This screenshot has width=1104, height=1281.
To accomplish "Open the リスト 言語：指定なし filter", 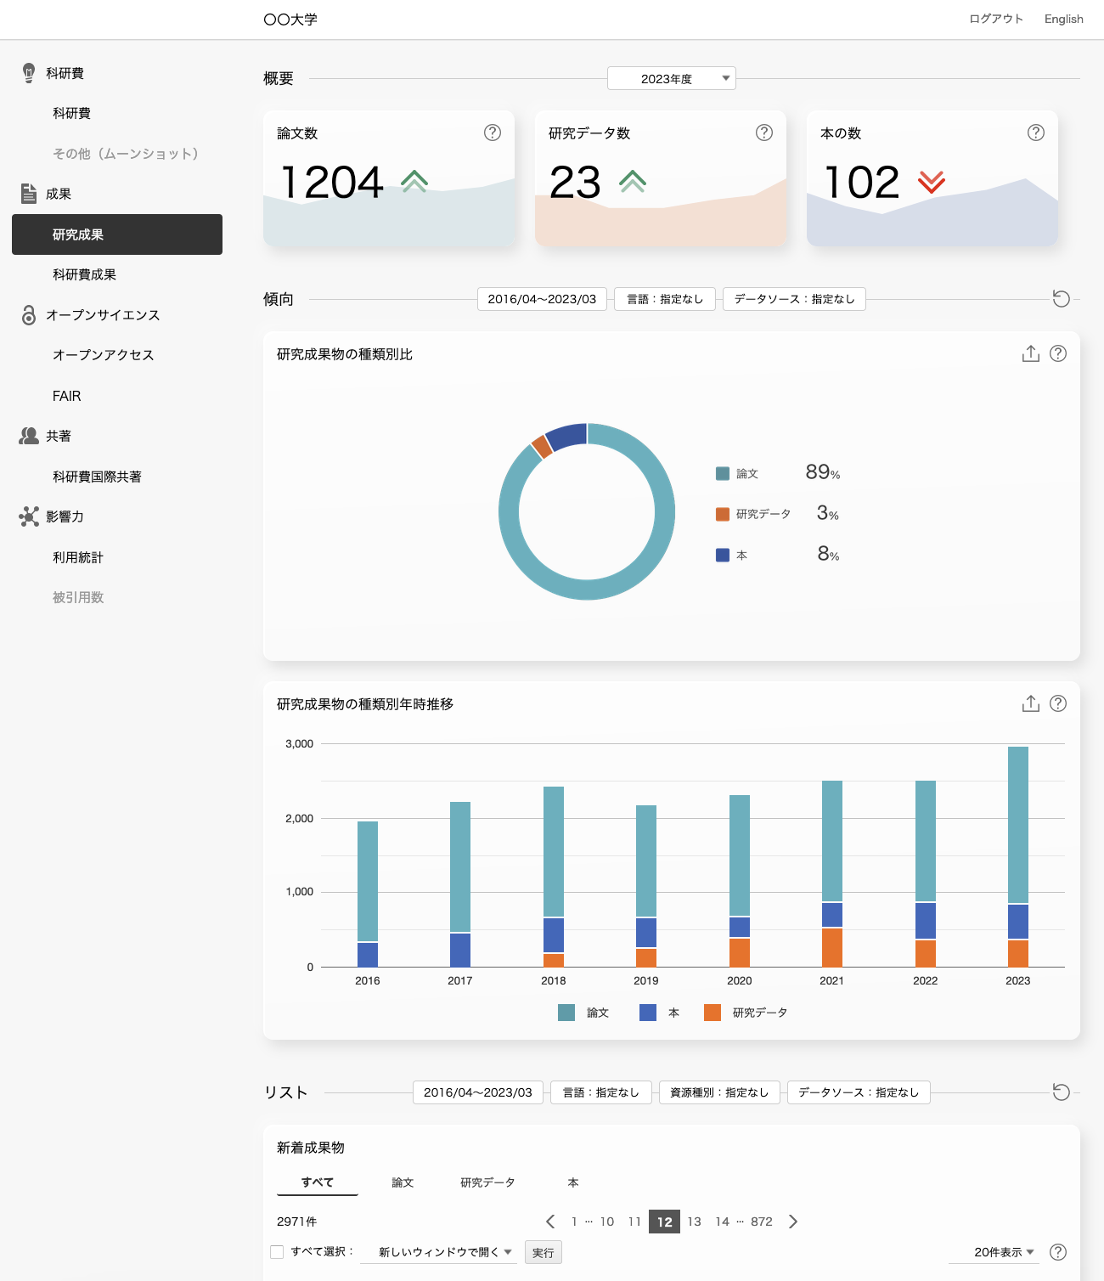I will point(601,1092).
